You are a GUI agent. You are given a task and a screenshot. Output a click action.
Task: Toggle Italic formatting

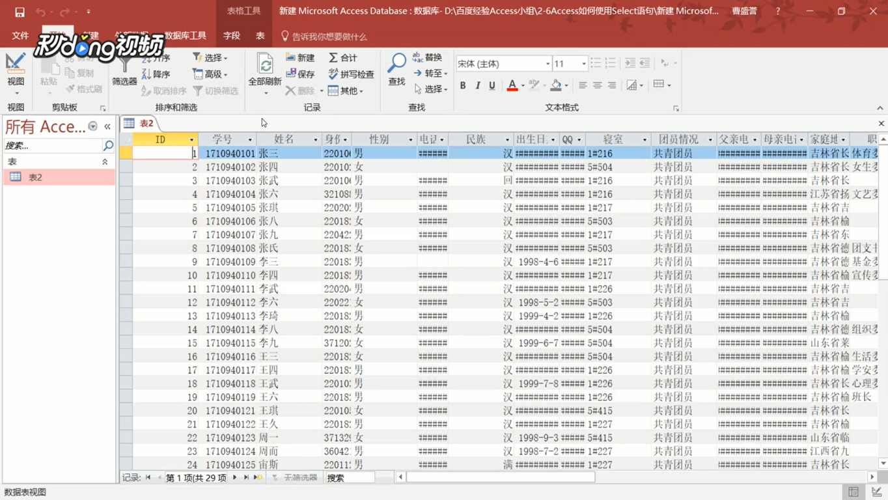477,85
